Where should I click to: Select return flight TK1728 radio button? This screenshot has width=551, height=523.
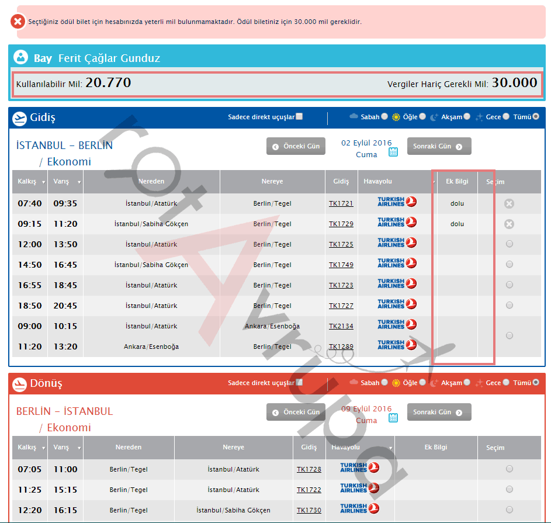pos(509,469)
